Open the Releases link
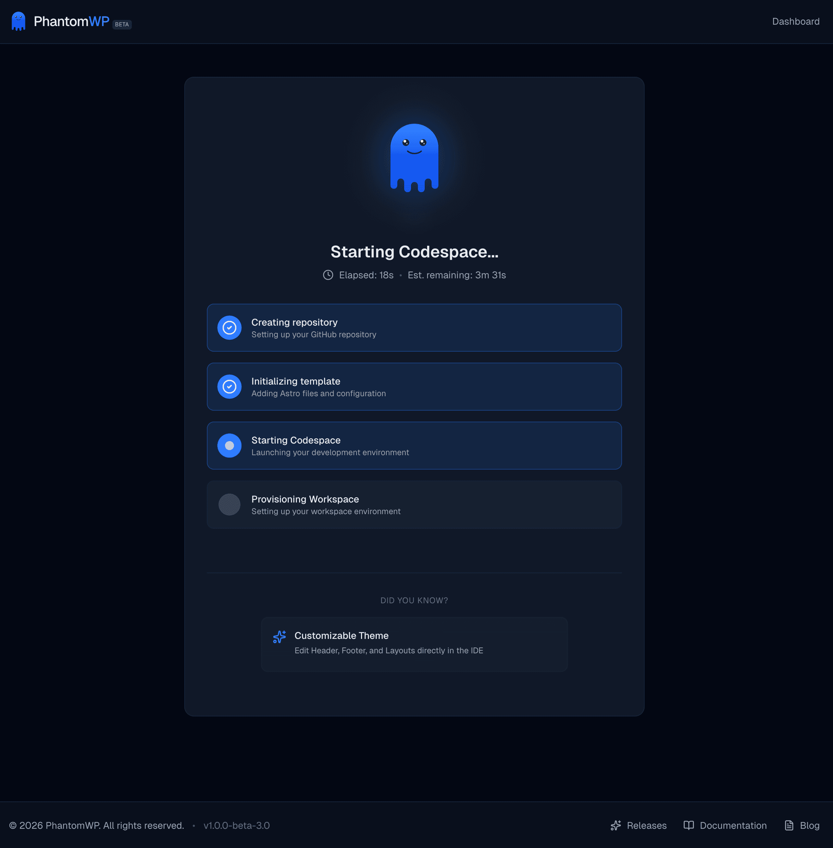 point(646,825)
